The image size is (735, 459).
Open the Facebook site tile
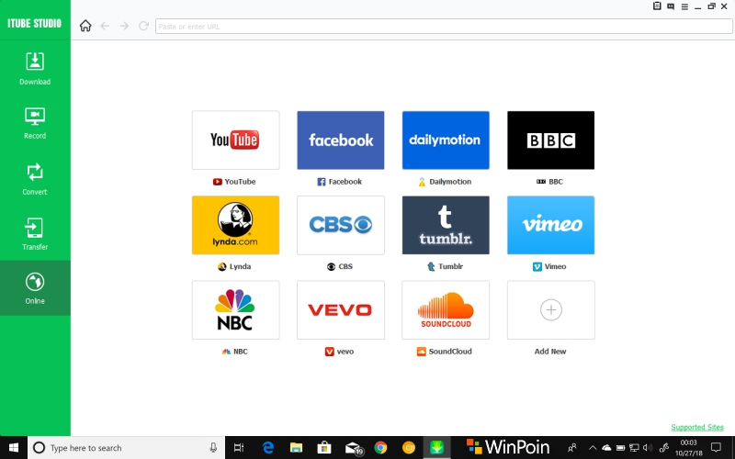341,140
